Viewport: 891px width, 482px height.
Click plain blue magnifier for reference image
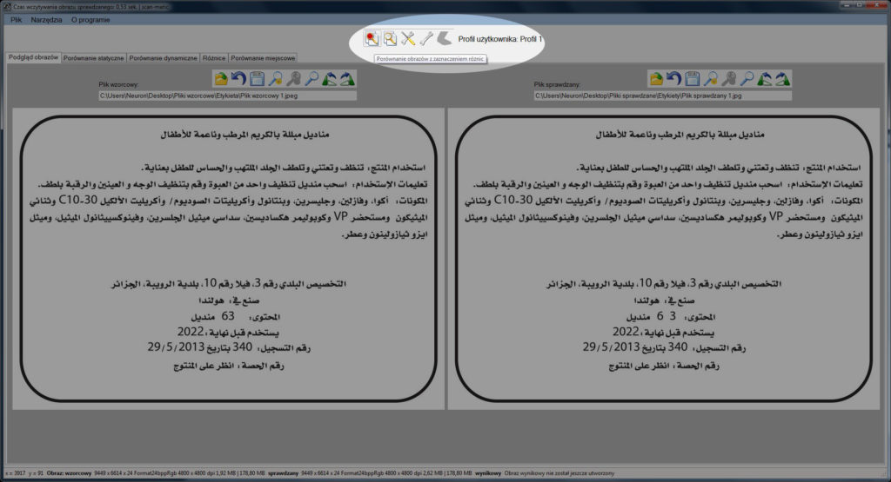point(312,79)
